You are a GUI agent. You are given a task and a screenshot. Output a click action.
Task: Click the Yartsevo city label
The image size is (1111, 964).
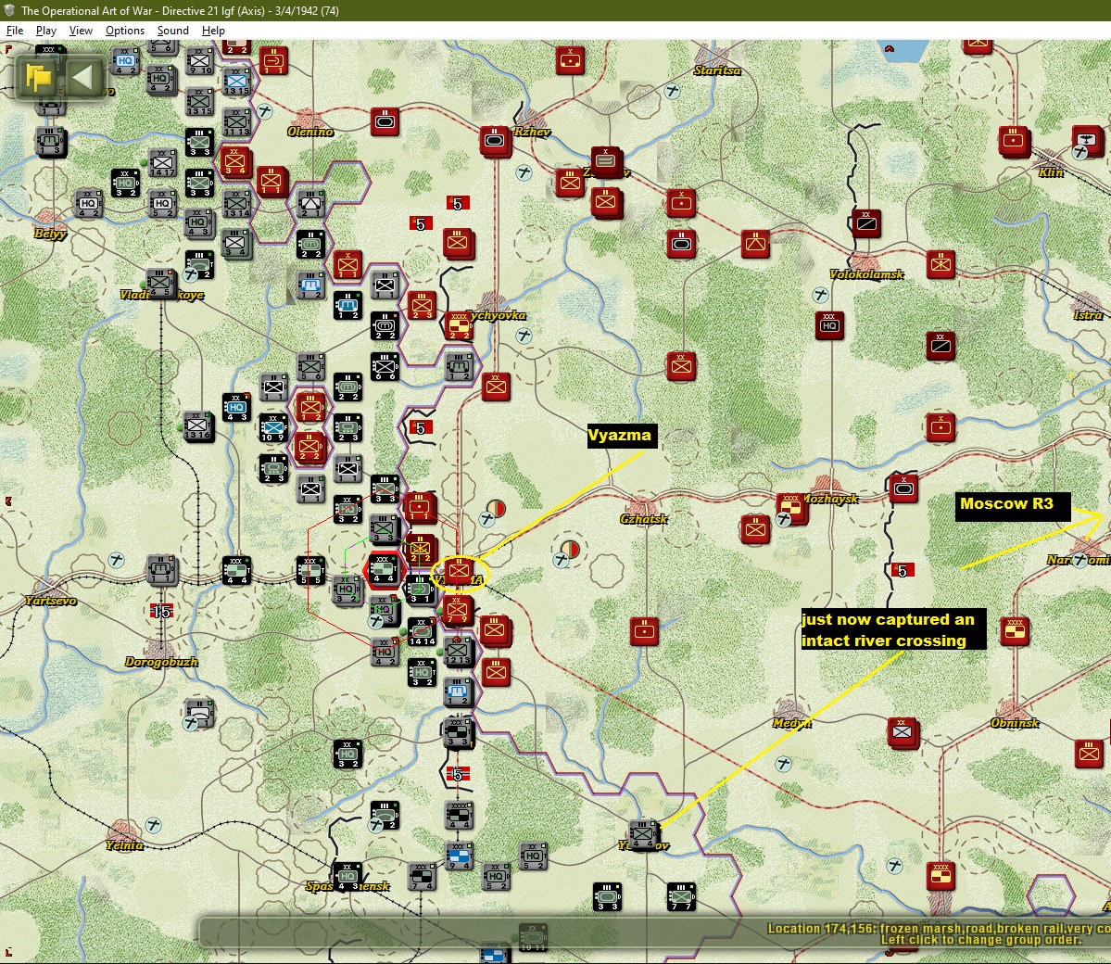51,601
